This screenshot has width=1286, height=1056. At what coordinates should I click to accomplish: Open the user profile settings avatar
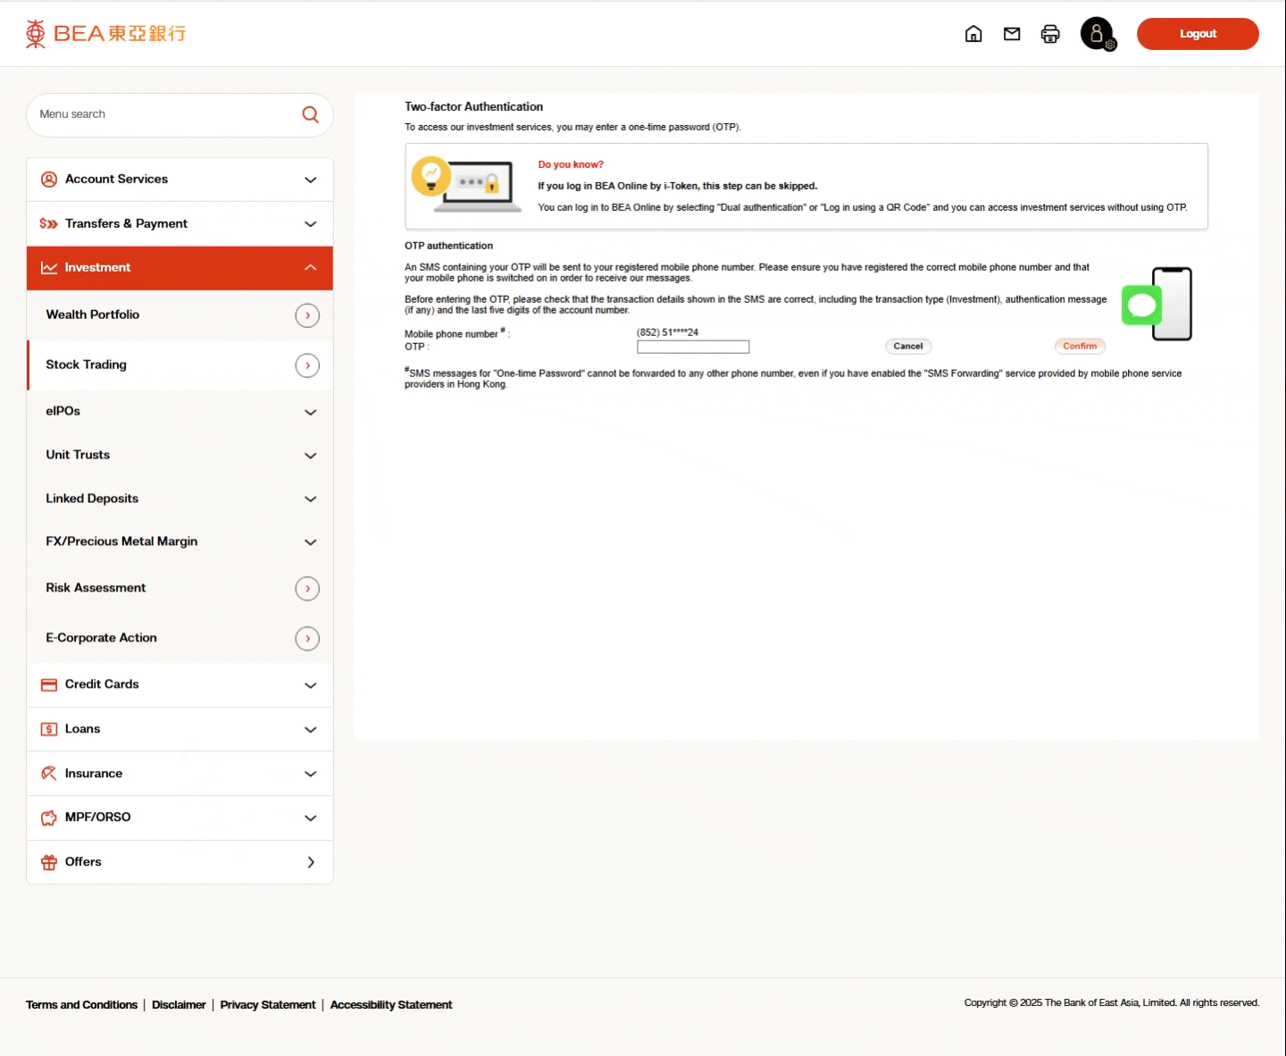click(1098, 34)
